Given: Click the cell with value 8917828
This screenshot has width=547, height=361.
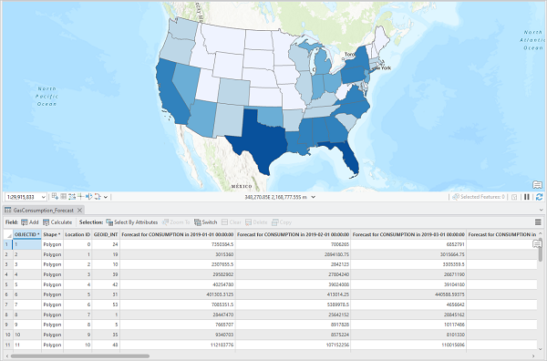Looking at the screenshot, I should [293, 325].
